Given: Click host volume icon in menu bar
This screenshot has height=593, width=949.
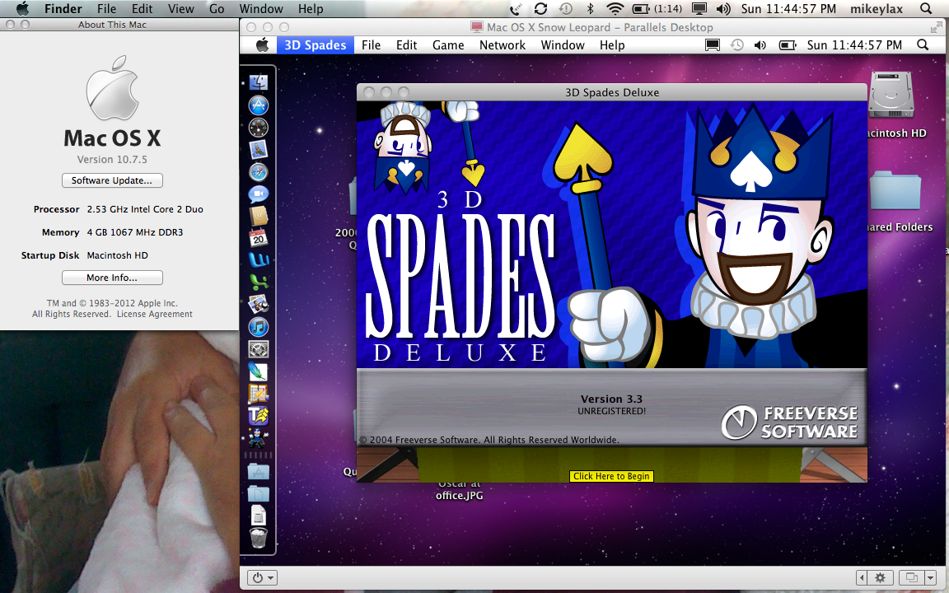Looking at the screenshot, I should point(723,8).
